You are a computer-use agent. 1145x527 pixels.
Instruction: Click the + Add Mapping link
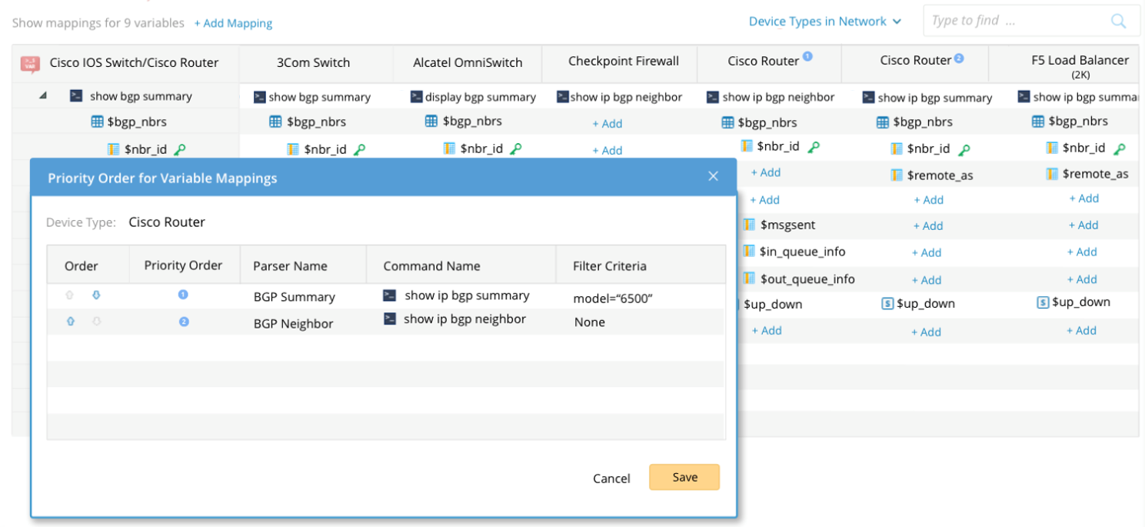[233, 23]
